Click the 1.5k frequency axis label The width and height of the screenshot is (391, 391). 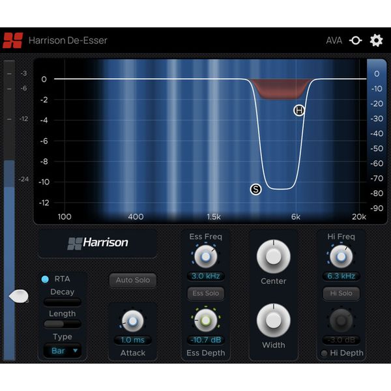[x=214, y=217]
